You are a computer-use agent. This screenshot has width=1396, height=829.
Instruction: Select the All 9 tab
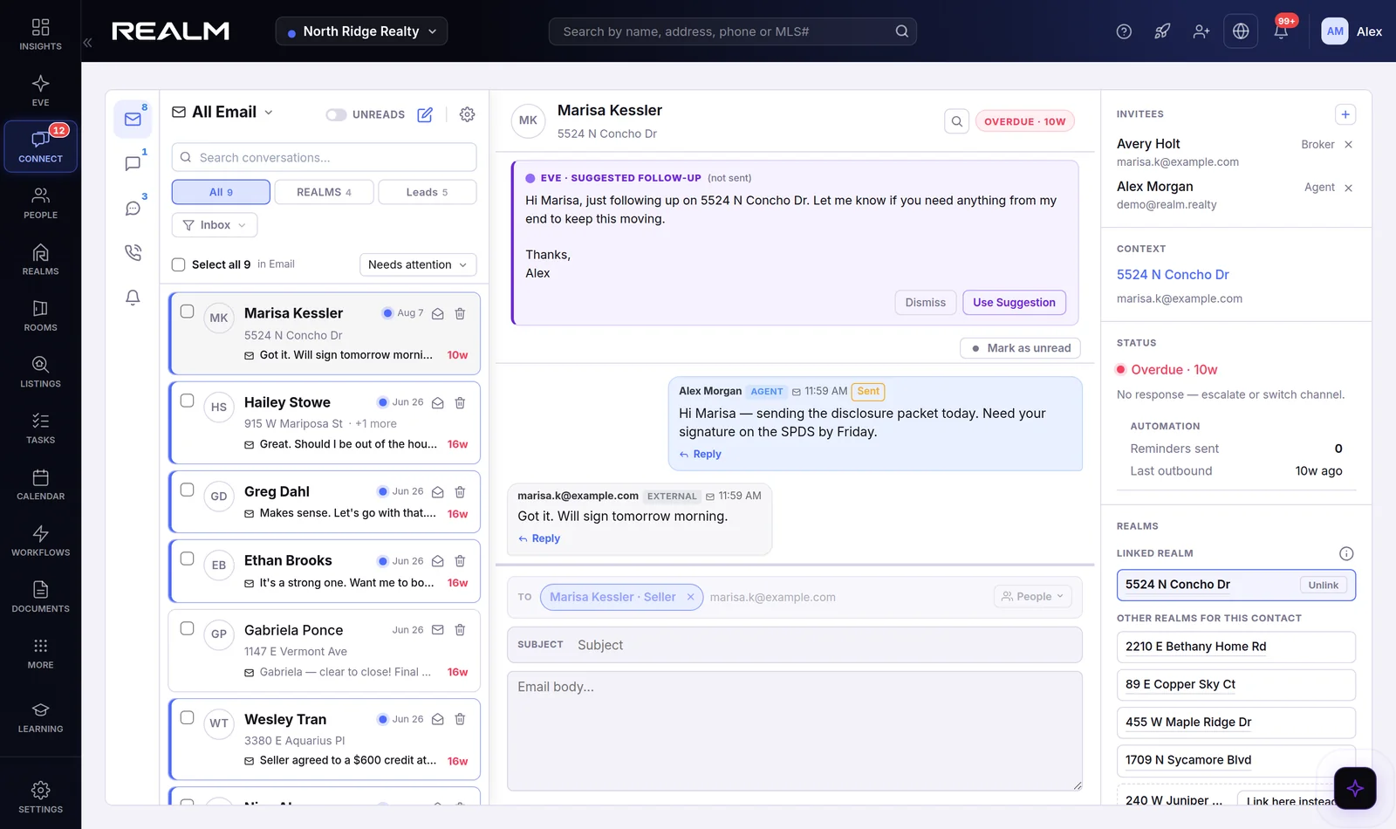click(221, 192)
